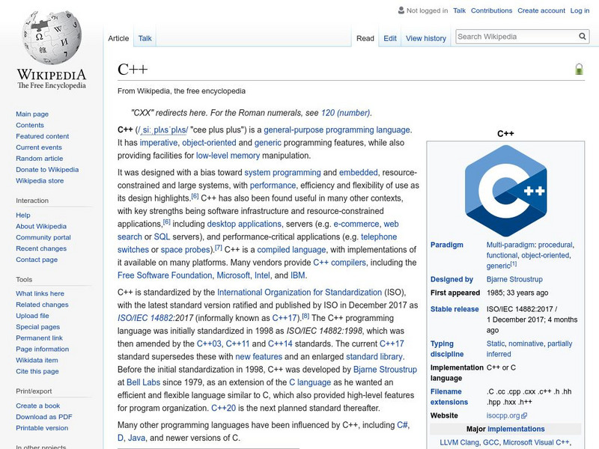Click the C++20 link

coord(223,408)
